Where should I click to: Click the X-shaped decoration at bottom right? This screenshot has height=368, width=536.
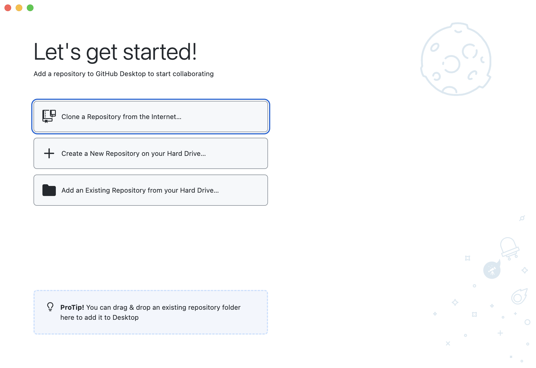(x=448, y=343)
